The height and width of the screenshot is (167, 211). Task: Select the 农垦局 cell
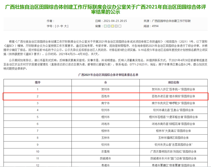[105, 151]
